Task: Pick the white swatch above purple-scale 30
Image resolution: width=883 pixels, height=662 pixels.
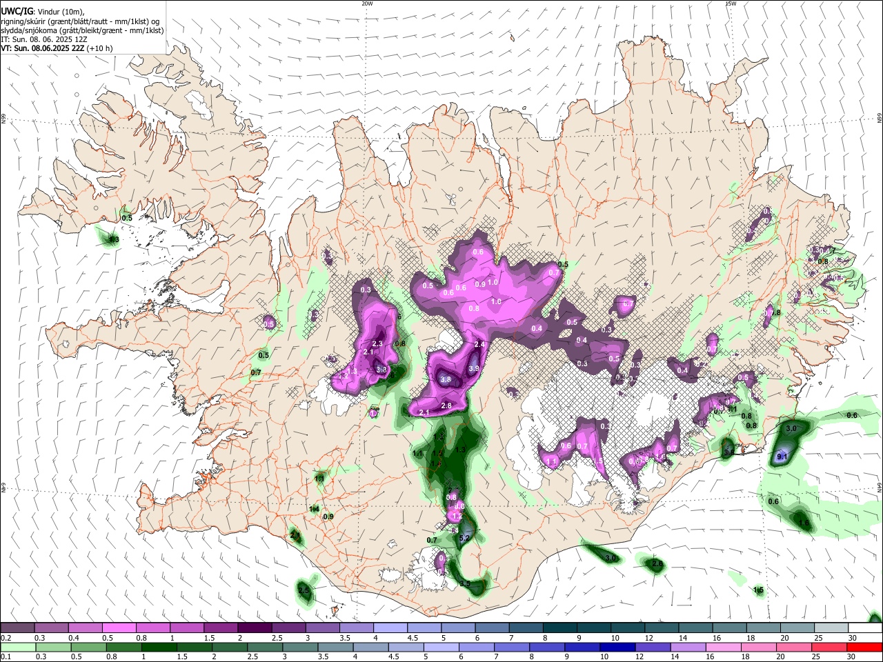Action: (x=865, y=628)
